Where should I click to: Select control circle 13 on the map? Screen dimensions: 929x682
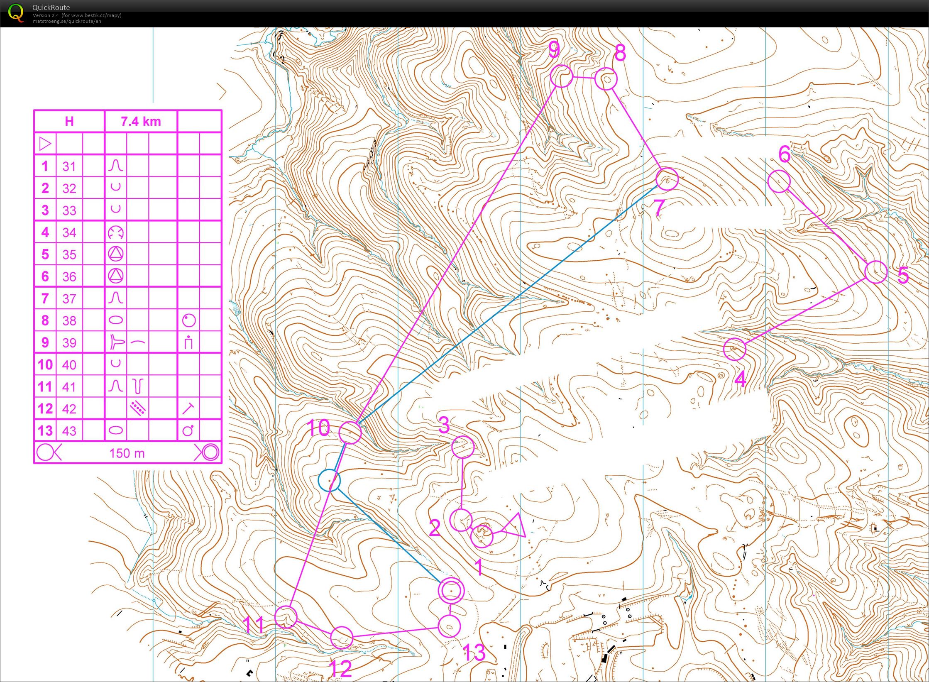[x=449, y=626]
